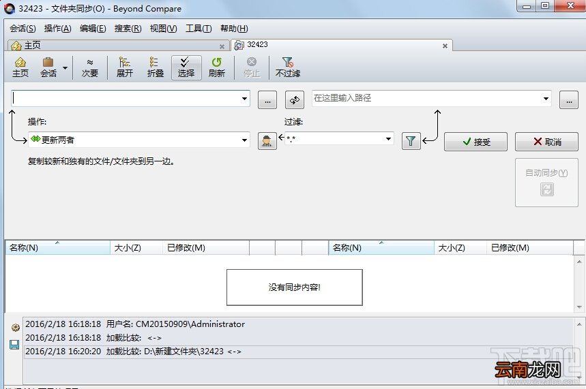
Task: Open the 视图(V) menu
Action: click(163, 29)
